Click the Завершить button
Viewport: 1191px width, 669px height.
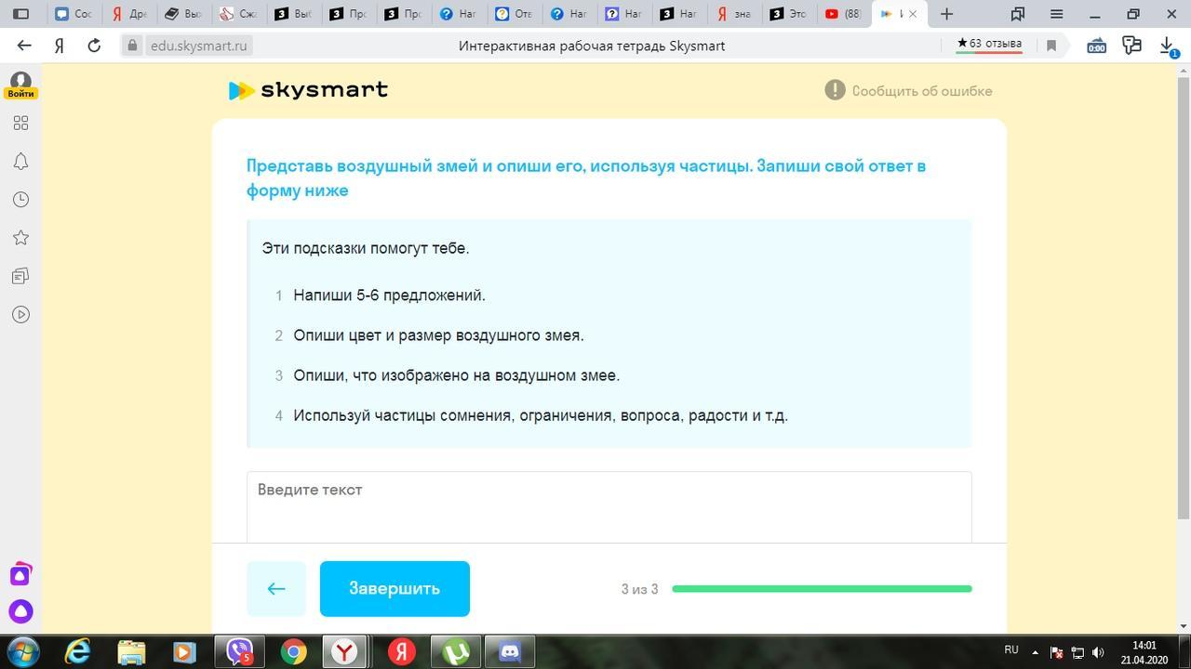pyautogui.click(x=395, y=588)
